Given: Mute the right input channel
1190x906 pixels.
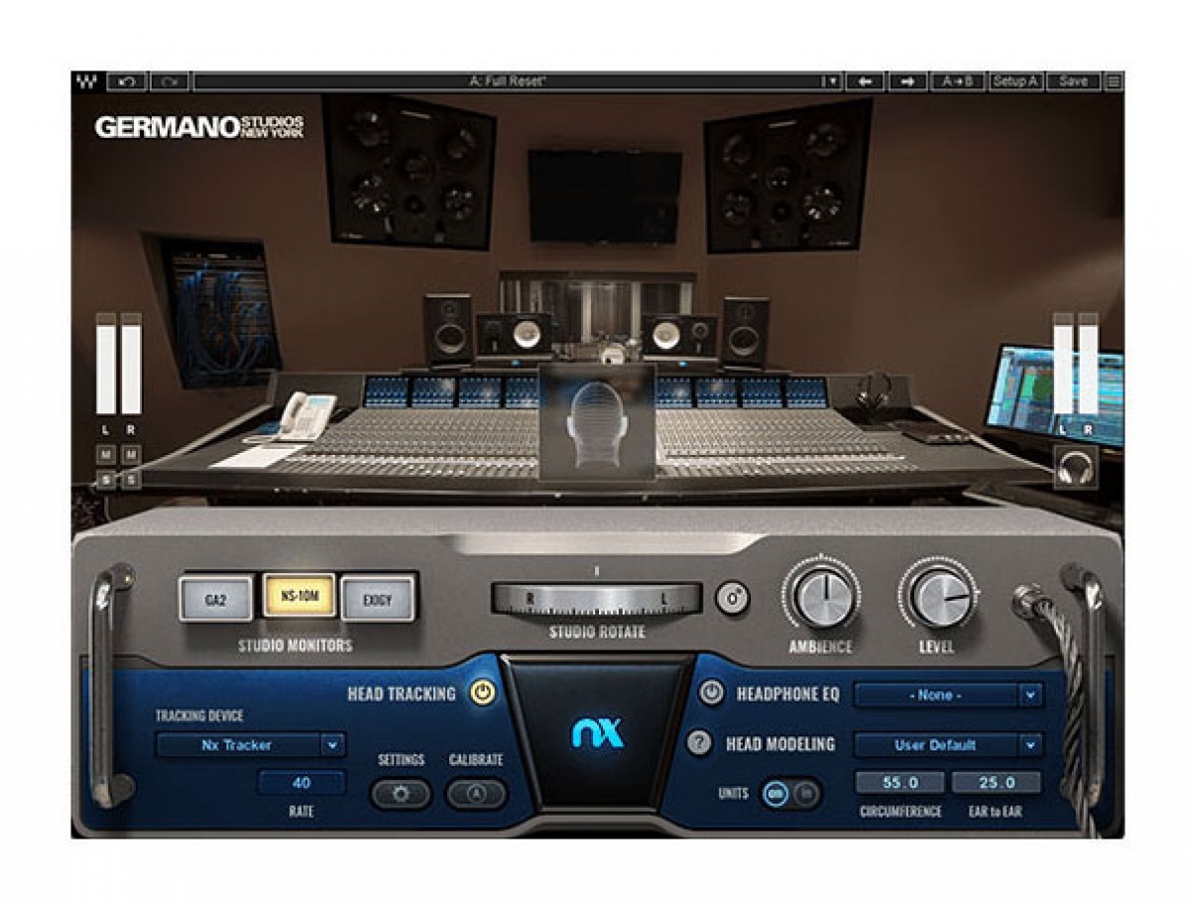Looking at the screenshot, I should point(131,454).
